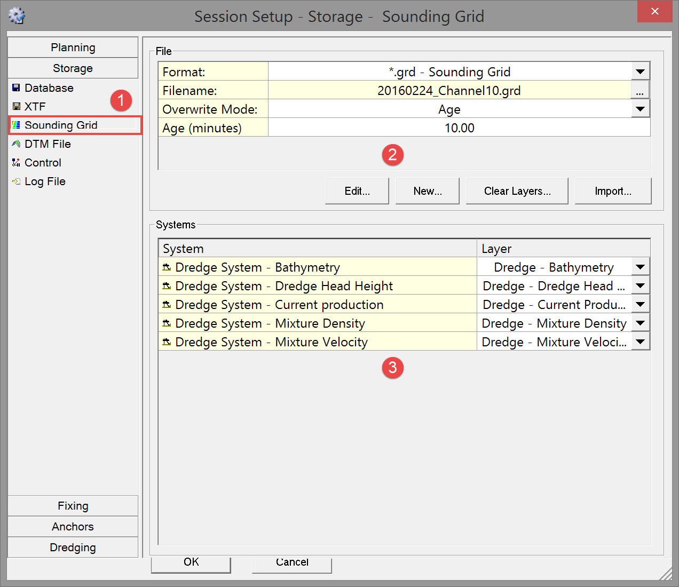This screenshot has height=587, width=679.
Task: Expand the Format dropdown arrow
Action: point(640,72)
